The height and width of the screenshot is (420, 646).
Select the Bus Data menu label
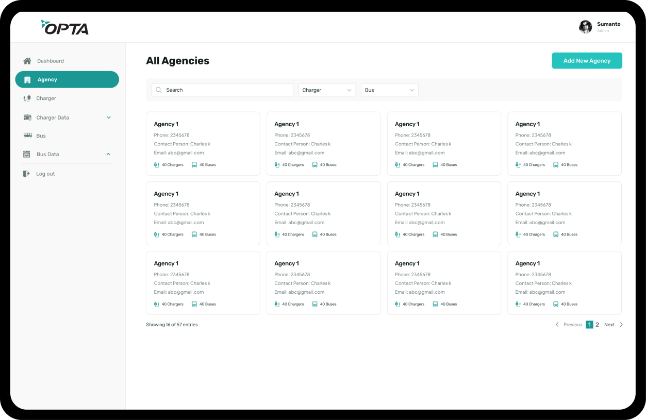(48, 154)
